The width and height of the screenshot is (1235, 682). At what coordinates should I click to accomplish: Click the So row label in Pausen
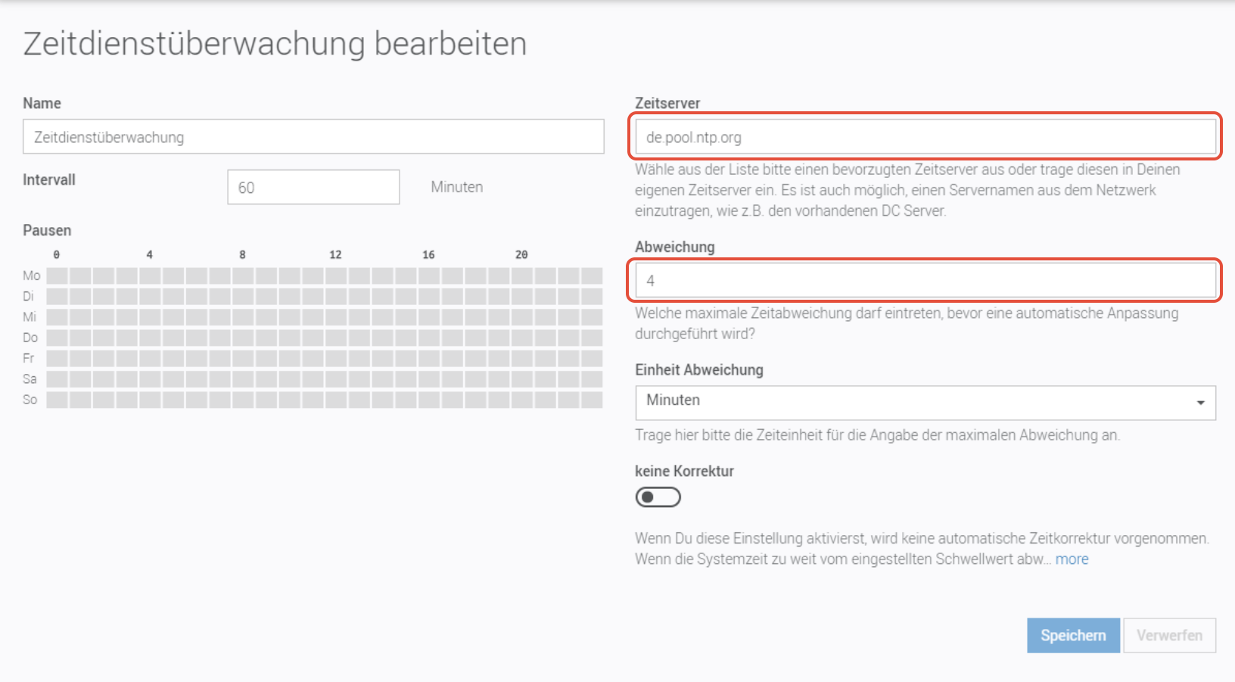click(x=30, y=400)
